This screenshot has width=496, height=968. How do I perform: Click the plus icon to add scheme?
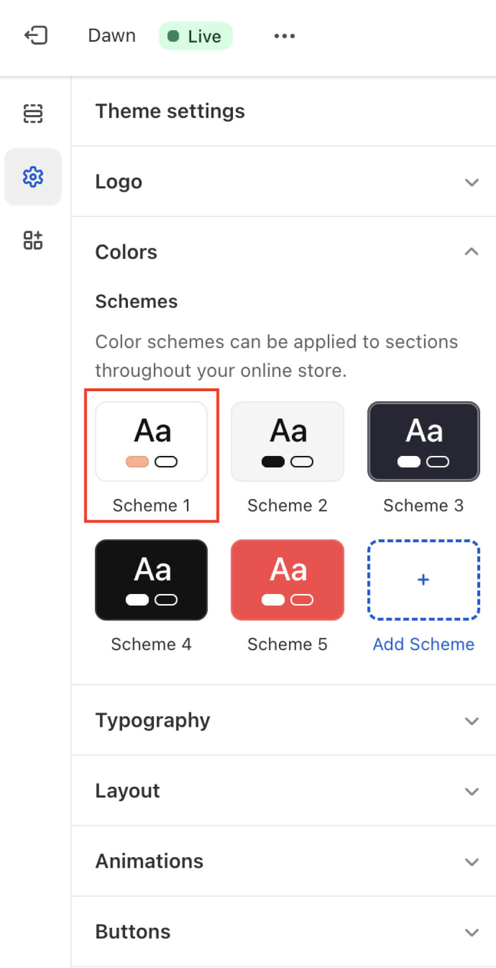click(423, 580)
